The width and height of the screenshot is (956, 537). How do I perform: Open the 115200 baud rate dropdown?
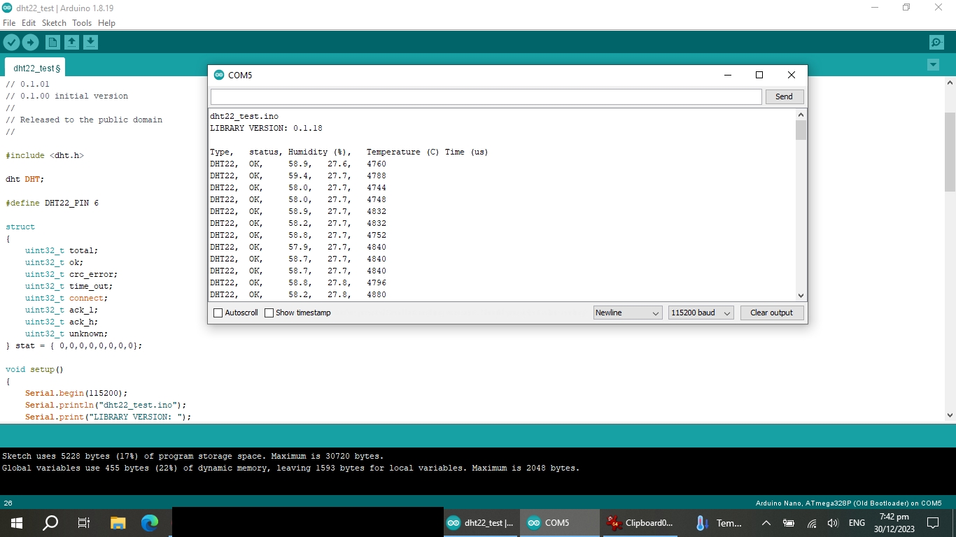click(701, 313)
